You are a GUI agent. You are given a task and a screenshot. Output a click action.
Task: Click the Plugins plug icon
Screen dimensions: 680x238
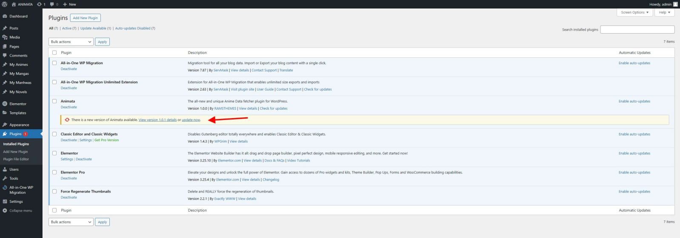point(5,134)
